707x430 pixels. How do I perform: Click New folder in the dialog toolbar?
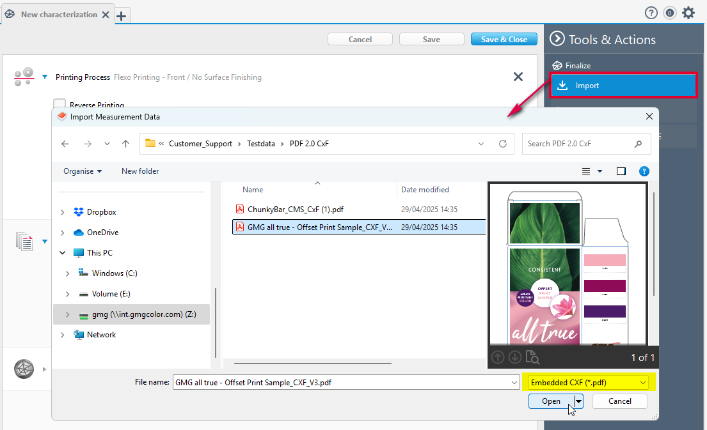[139, 171]
